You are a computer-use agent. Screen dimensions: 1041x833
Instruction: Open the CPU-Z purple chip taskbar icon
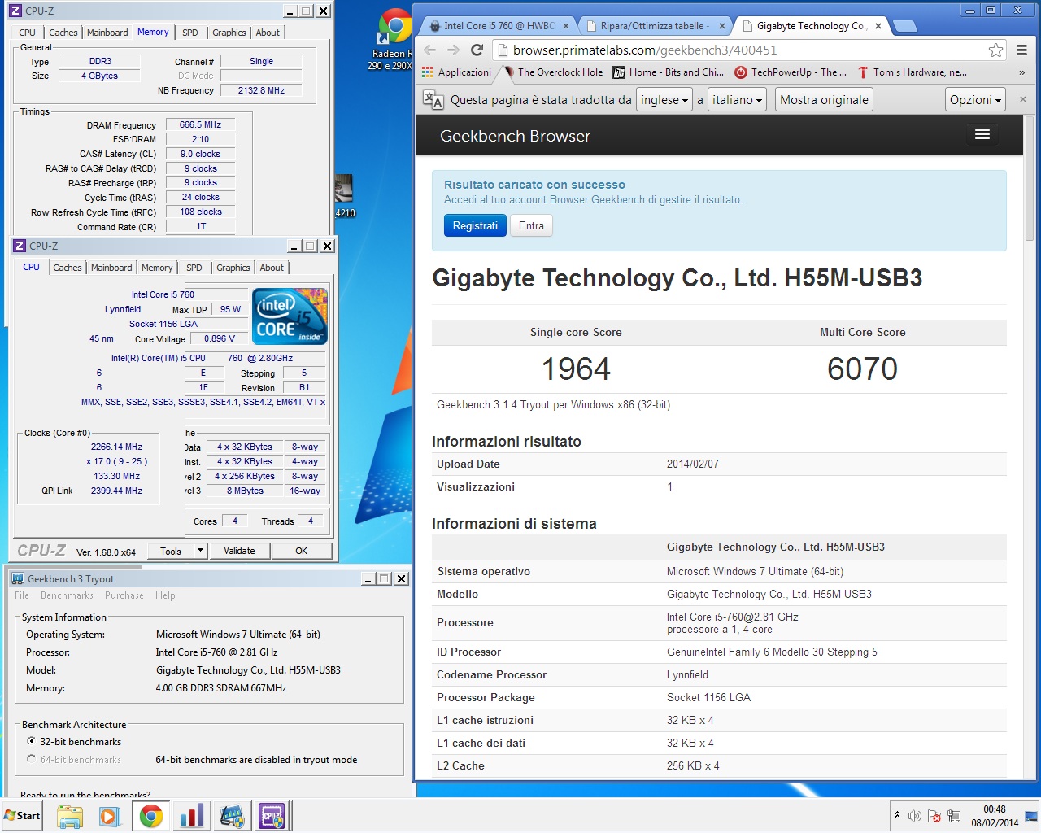(272, 816)
